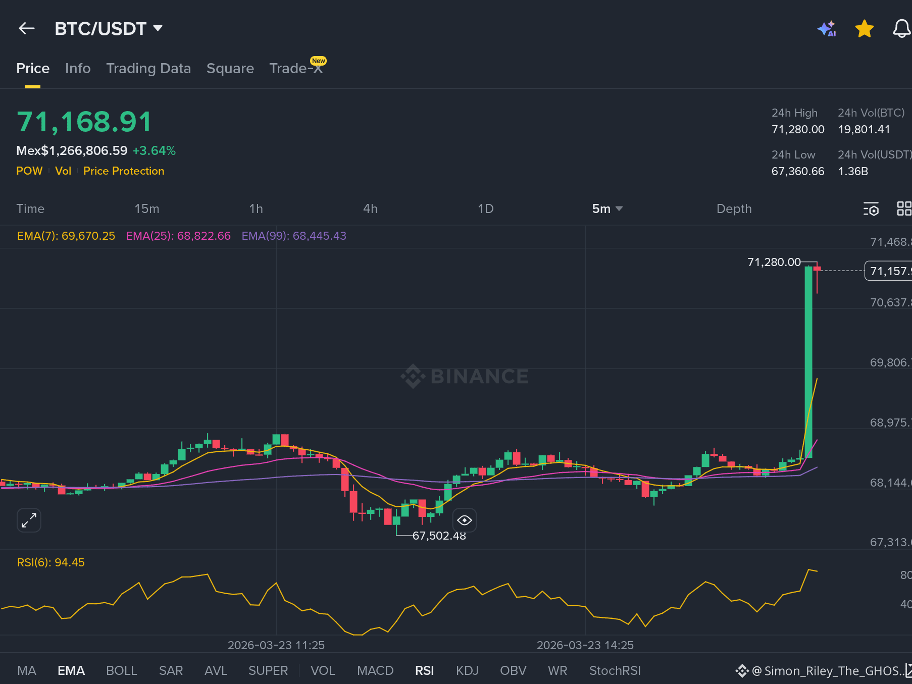The image size is (912, 684).
Task: Click the 2026-03-23 11:25 time label
Action: click(276, 645)
